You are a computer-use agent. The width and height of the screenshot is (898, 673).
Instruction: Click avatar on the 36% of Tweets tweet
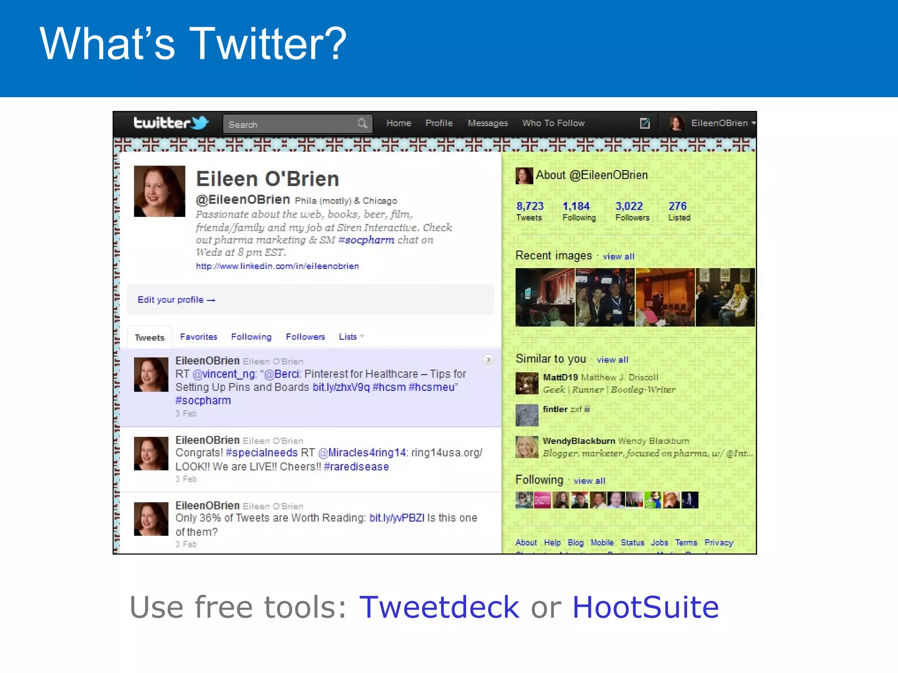pyautogui.click(x=151, y=519)
